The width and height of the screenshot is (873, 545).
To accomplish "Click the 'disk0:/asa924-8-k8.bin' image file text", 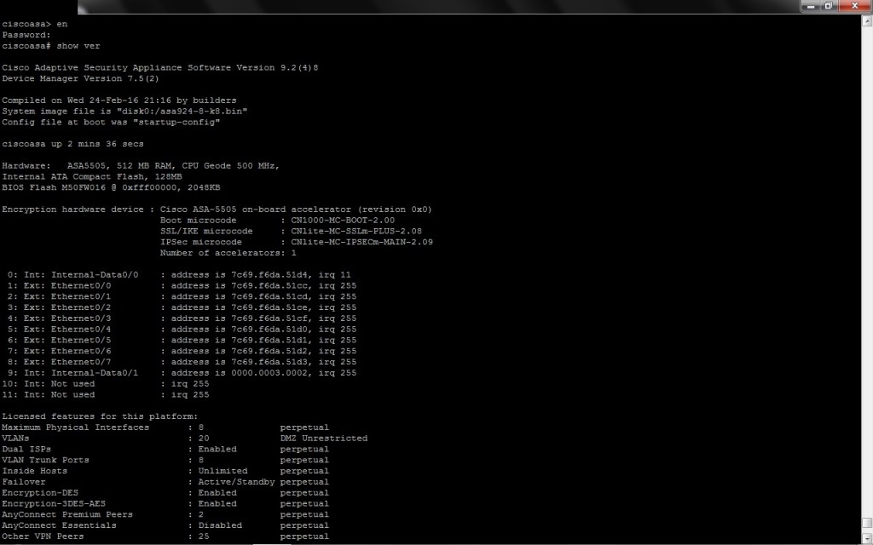I will [182, 112].
